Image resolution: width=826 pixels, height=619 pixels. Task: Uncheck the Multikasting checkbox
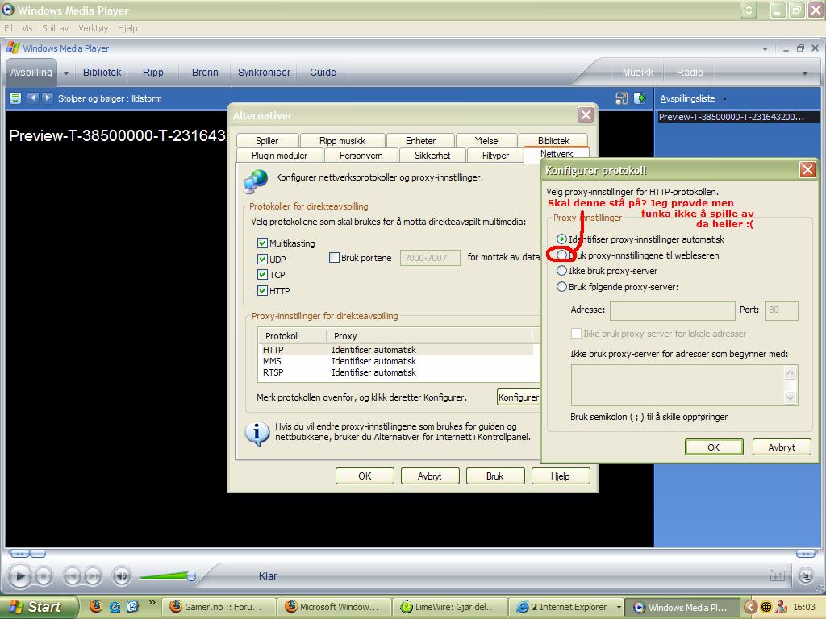click(262, 243)
